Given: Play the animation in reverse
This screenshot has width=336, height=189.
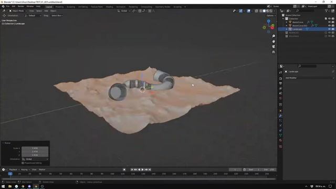Looking at the screenshot, I should coord(139,170).
